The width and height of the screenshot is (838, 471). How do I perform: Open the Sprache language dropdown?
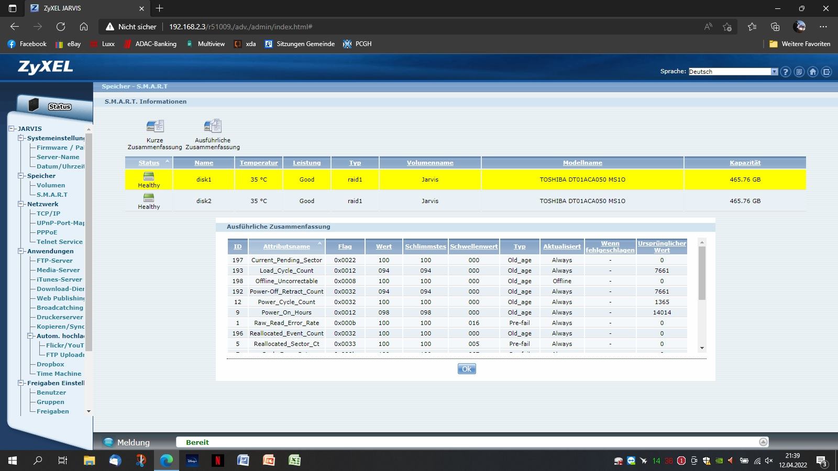point(733,72)
